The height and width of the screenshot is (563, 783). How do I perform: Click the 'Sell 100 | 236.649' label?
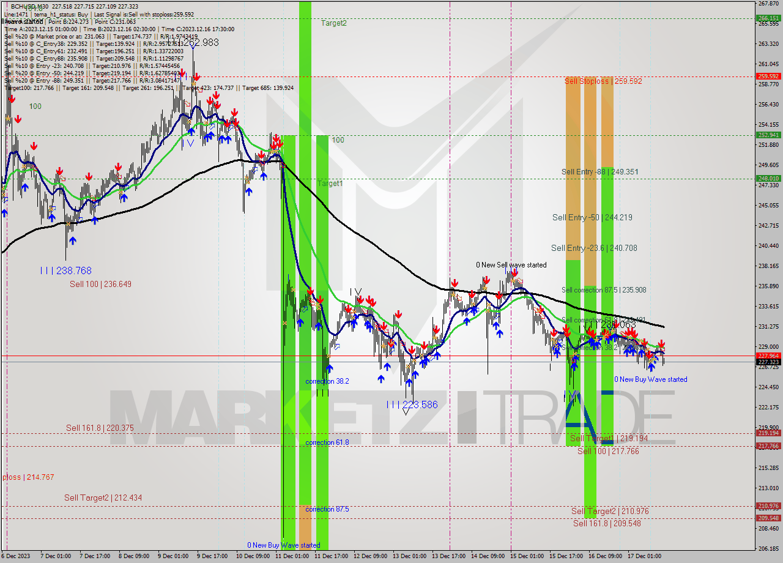(x=100, y=284)
